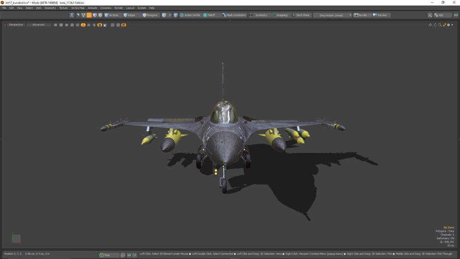Click the viewport maximize arrows icon
460x259 pixels.
click(x=444, y=25)
